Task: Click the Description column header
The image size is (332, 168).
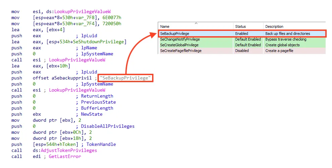Action: pos(274,26)
